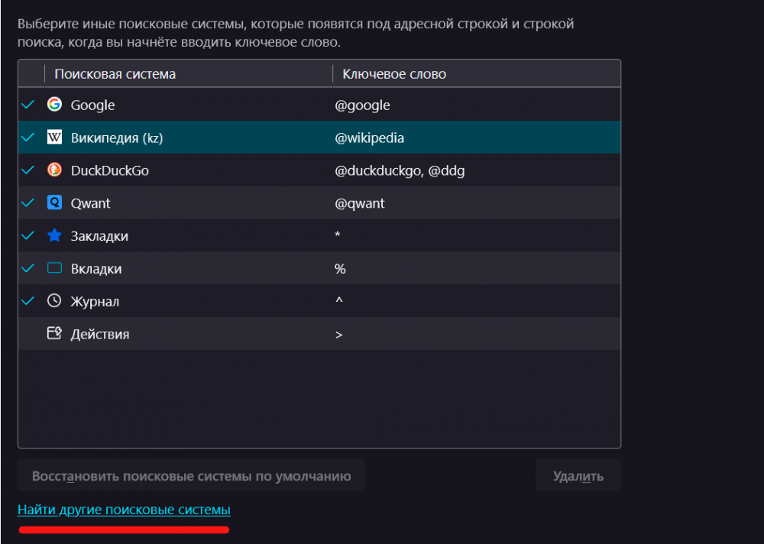The image size is (764, 544).
Task: Click the Wikipedia W icon
Action: [x=54, y=138]
